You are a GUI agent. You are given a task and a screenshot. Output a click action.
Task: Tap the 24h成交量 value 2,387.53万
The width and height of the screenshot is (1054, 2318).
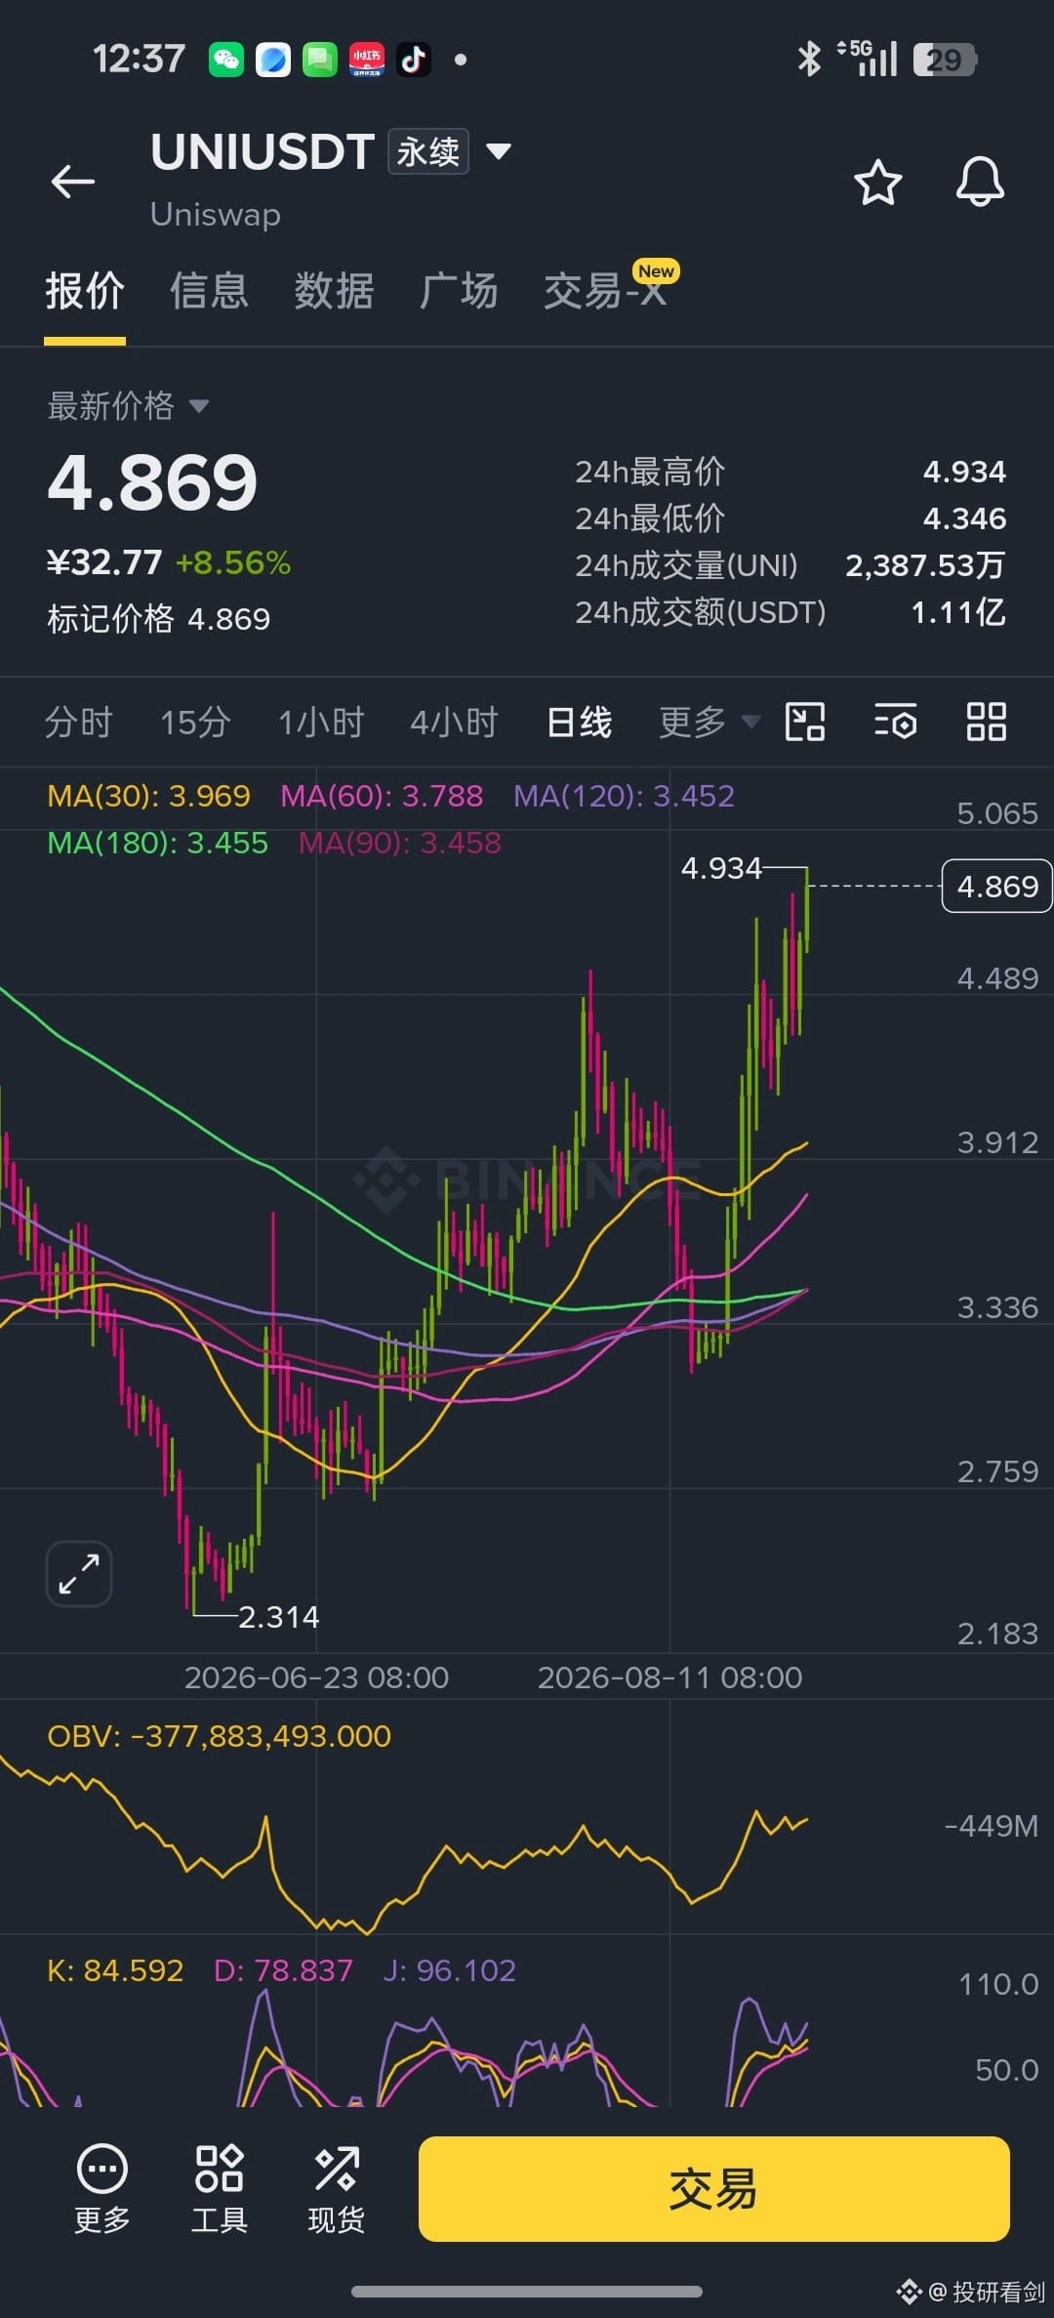925,565
